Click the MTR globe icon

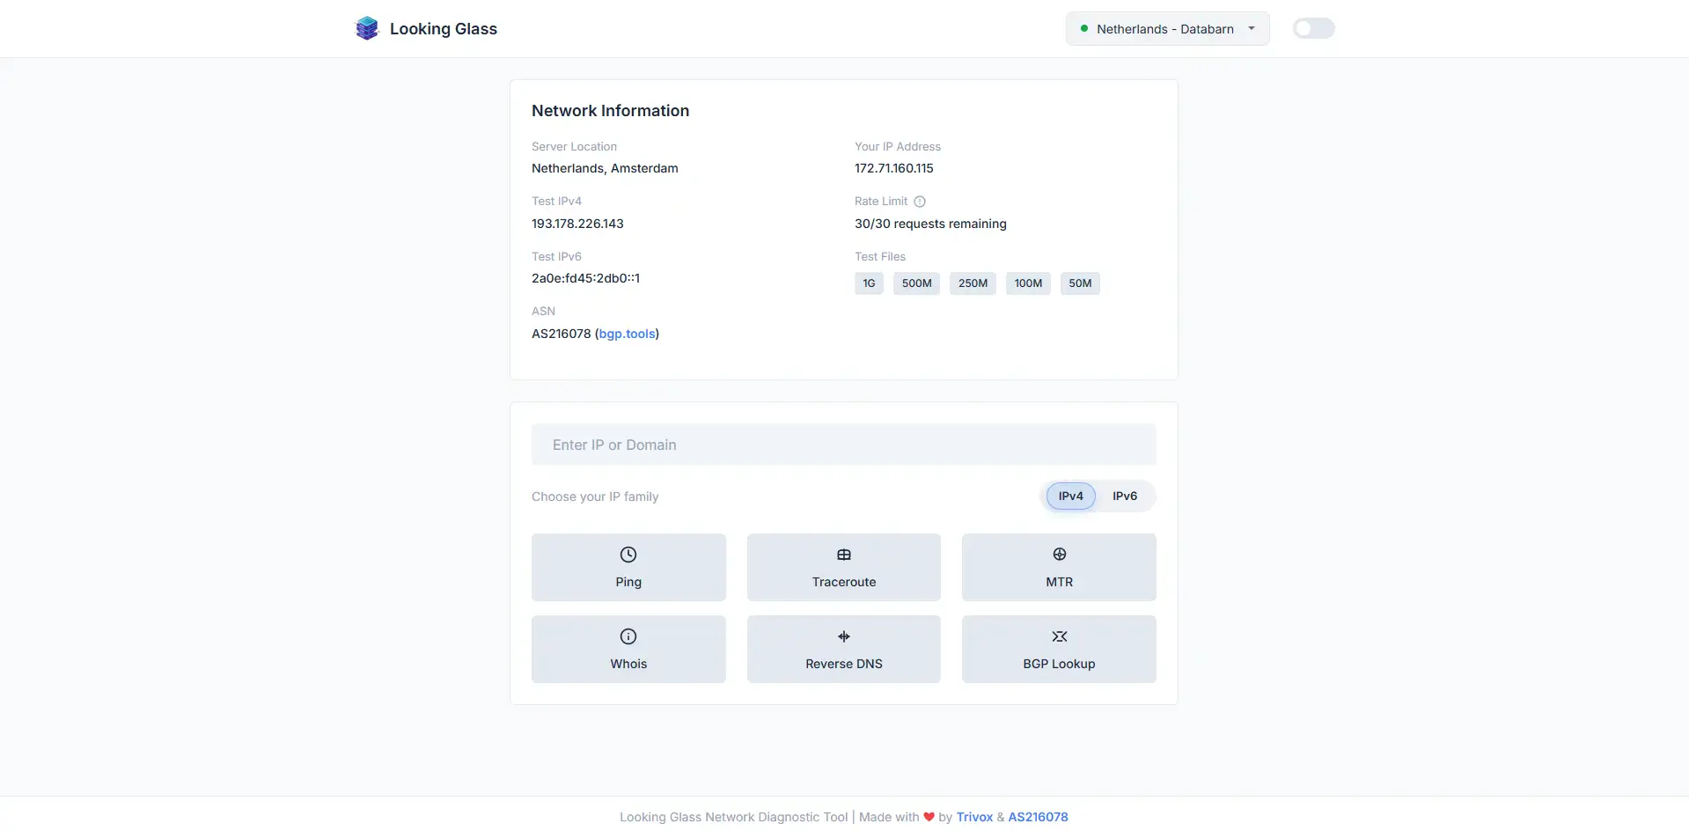[x=1060, y=555]
